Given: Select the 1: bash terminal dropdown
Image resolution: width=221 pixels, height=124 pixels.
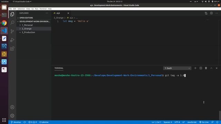Looking at the screenshot, I should click(x=177, y=68).
